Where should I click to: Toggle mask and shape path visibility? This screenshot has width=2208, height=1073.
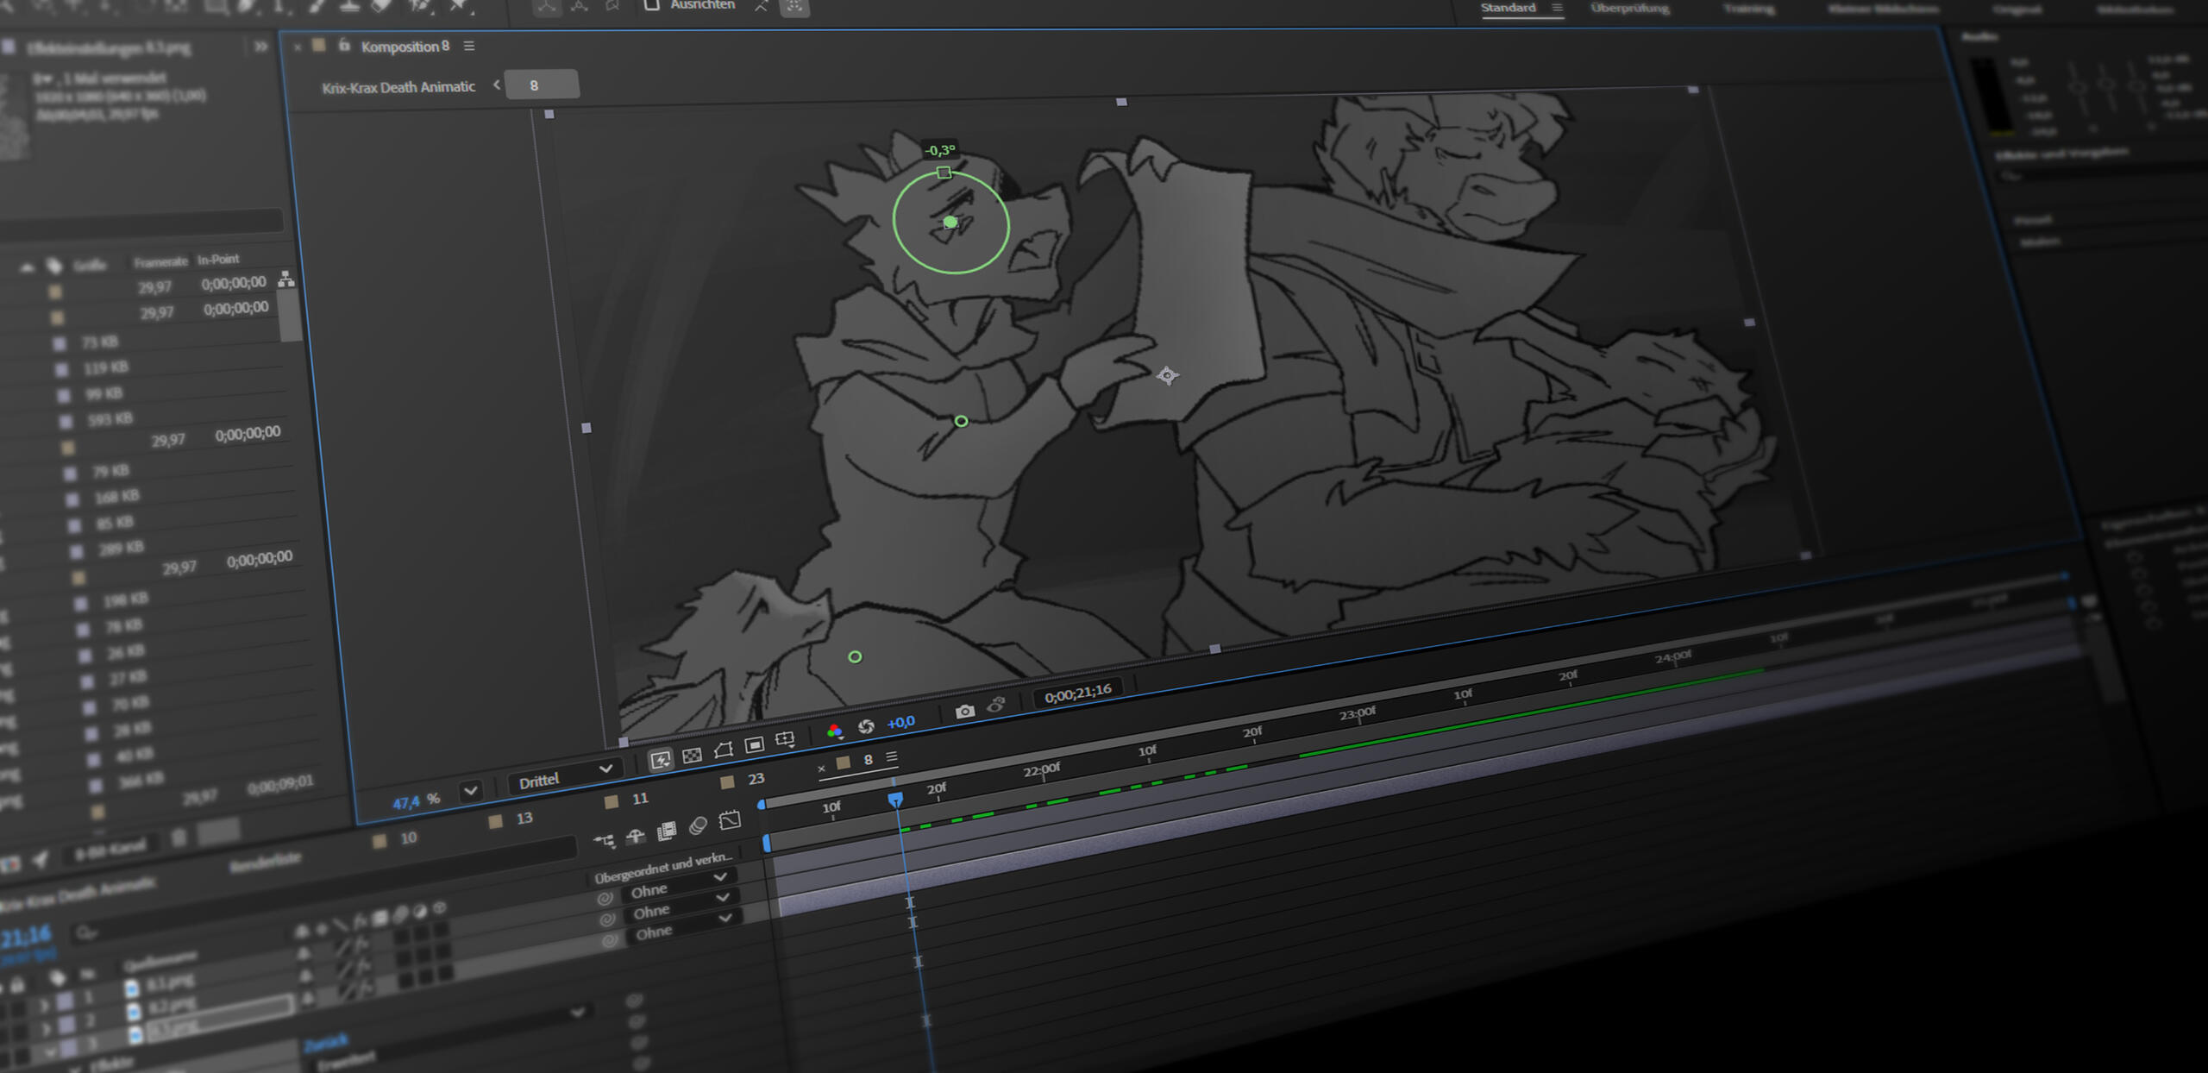(723, 748)
